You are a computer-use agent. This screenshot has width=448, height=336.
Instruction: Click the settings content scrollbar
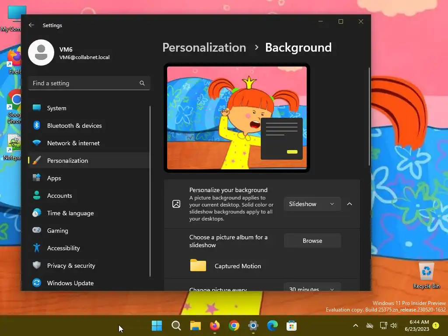click(369, 116)
